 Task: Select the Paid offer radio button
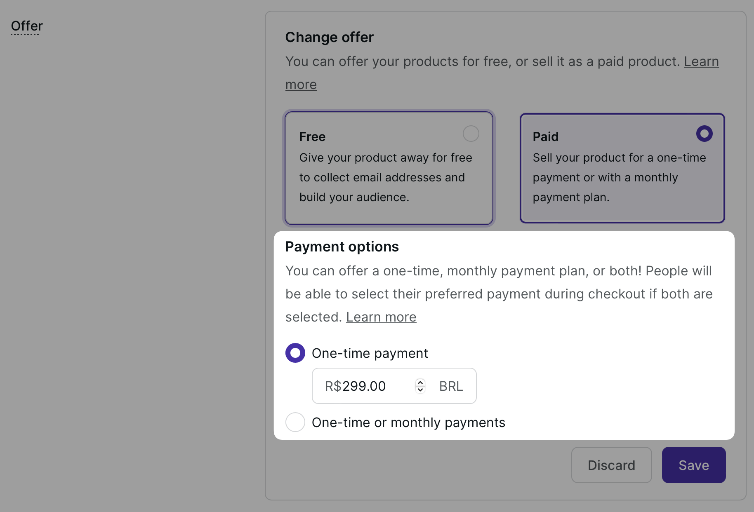click(704, 134)
